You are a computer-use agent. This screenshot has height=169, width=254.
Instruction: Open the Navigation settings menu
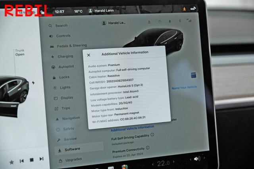68,118
